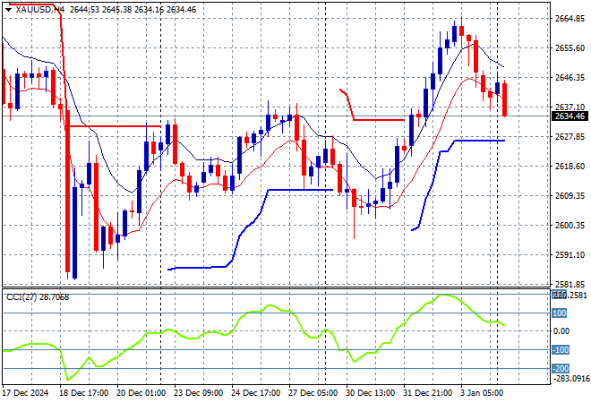Click the 3 Jan 05:00 time label

[482, 393]
